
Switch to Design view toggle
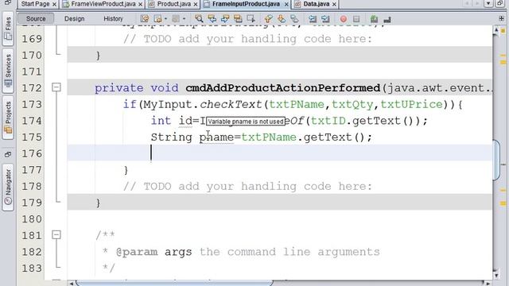[74, 18]
